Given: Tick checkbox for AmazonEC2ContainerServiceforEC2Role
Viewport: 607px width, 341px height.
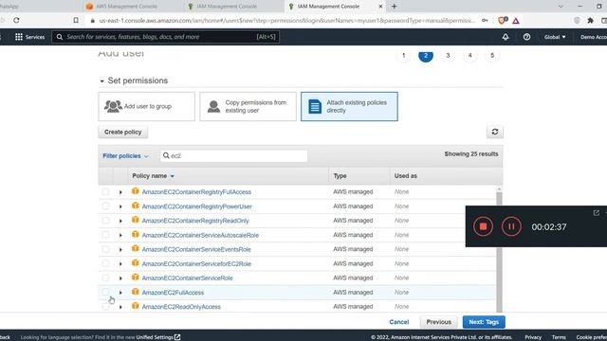Looking at the screenshot, I should [x=105, y=263].
